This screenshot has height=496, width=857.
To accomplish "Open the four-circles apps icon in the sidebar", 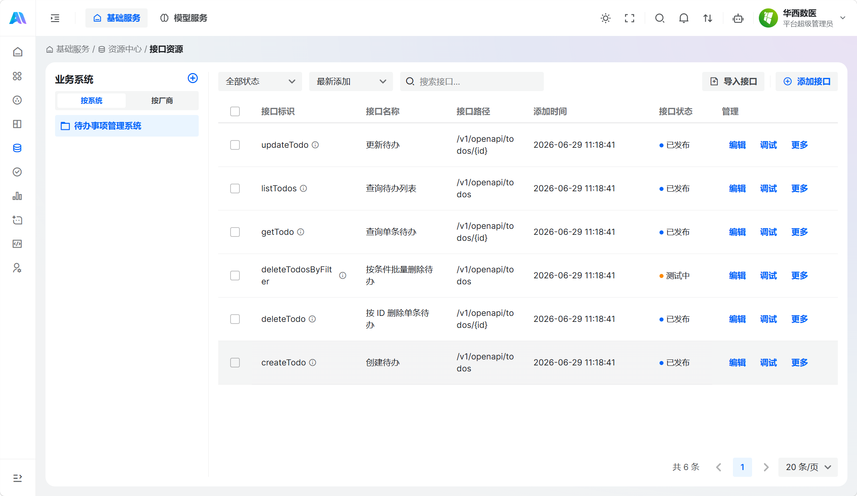I will click(x=17, y=76).
